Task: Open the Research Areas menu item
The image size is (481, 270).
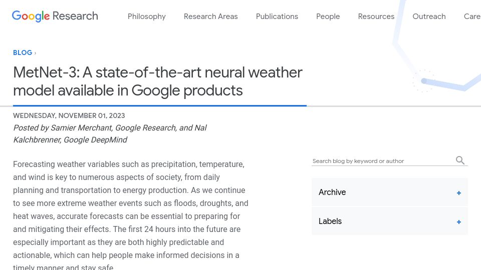Action: point(211,16)
